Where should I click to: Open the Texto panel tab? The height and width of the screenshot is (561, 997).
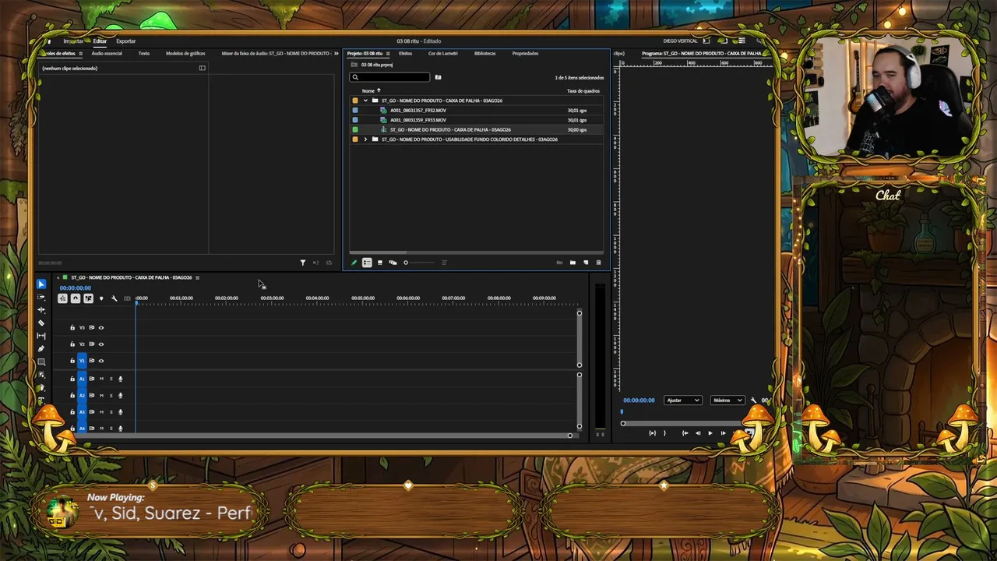click(144, 54)
